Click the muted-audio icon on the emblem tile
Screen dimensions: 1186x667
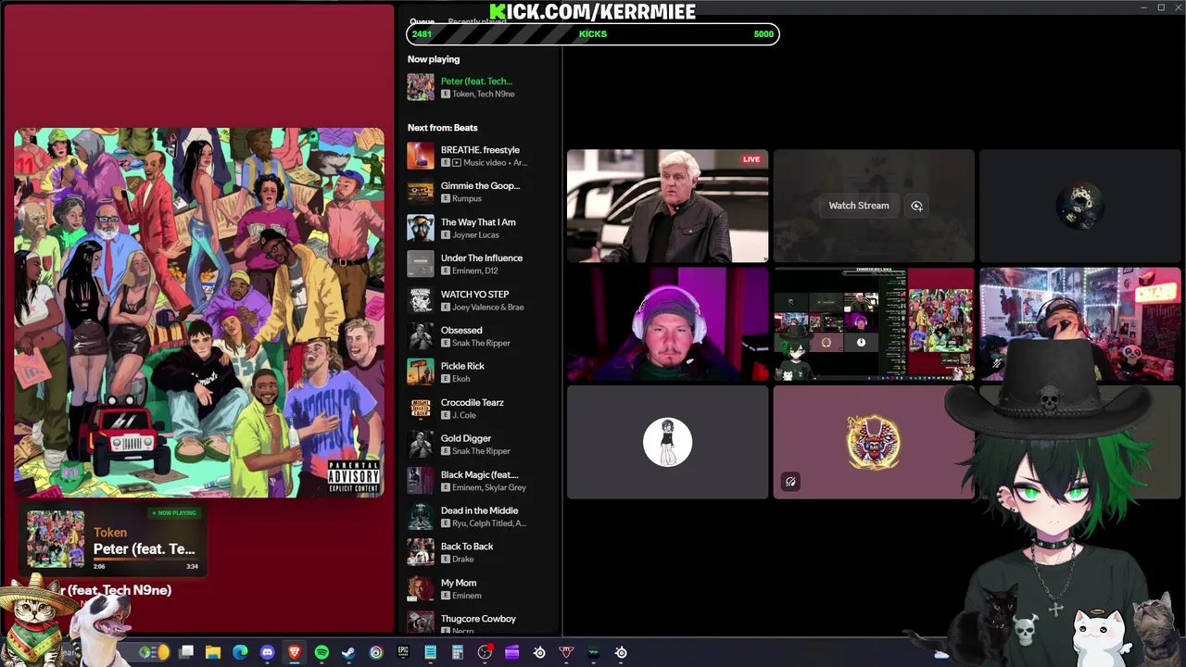click(790, 482)
